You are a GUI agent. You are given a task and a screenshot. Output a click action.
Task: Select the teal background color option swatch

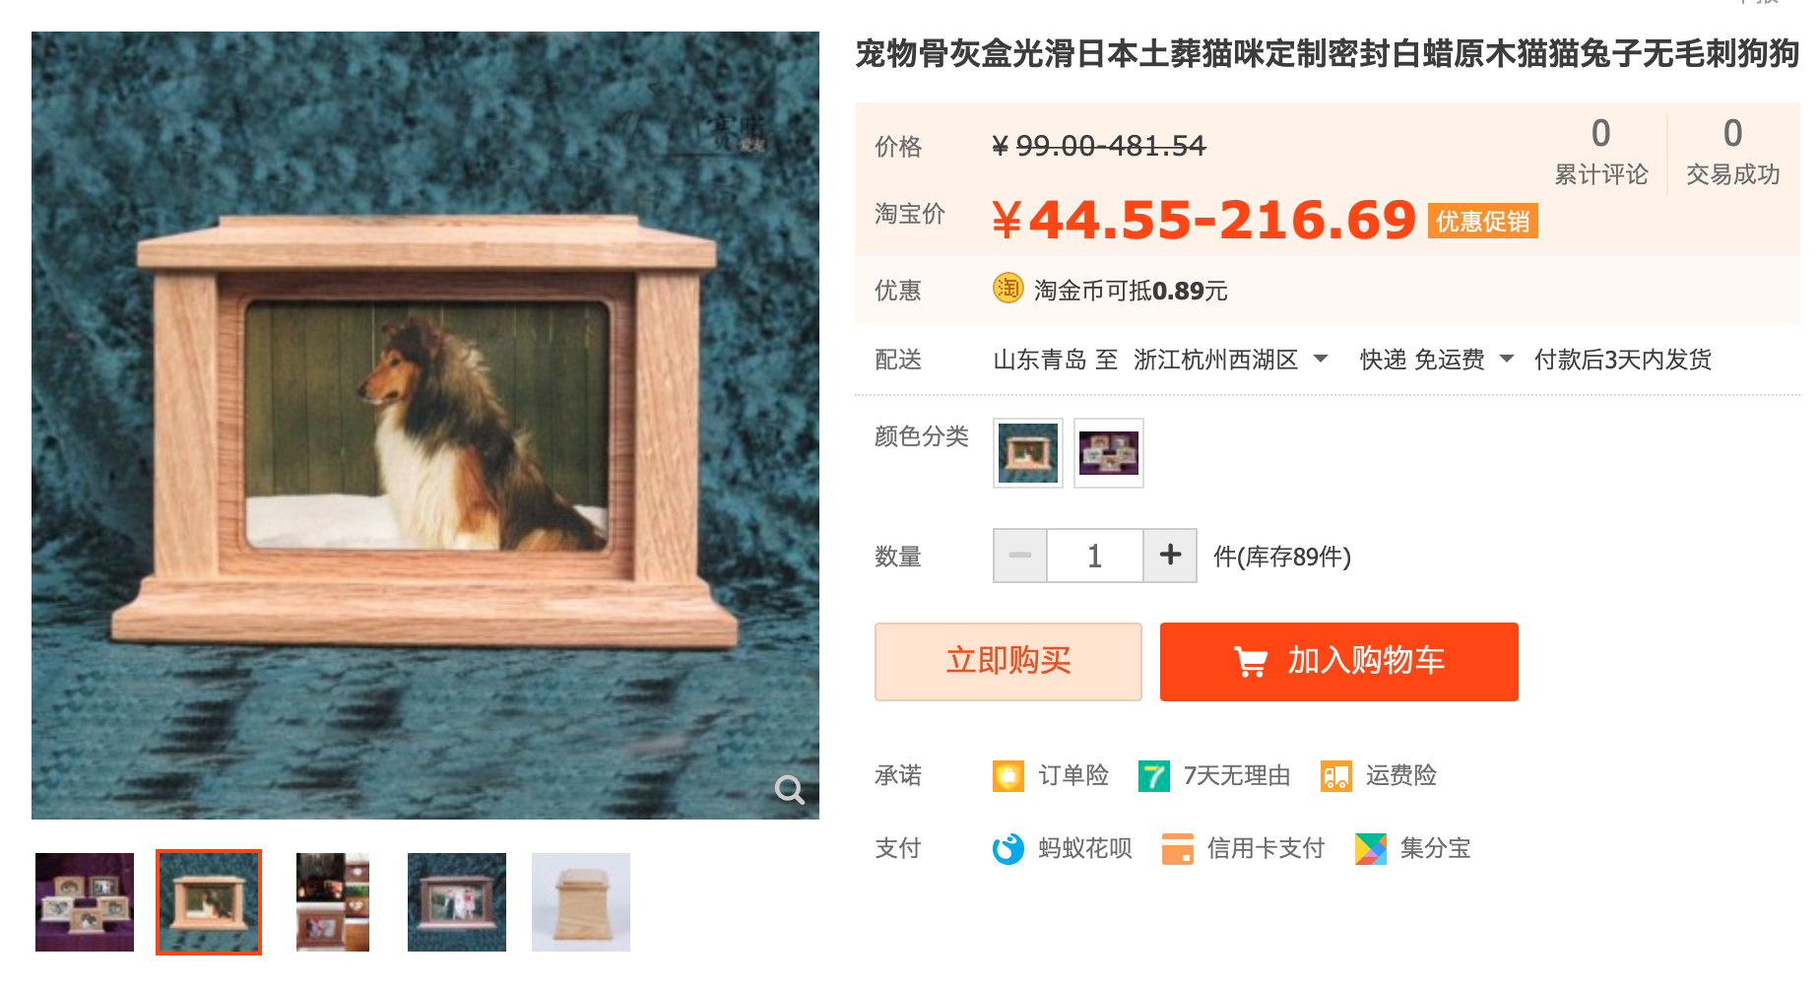[1028, 453]
